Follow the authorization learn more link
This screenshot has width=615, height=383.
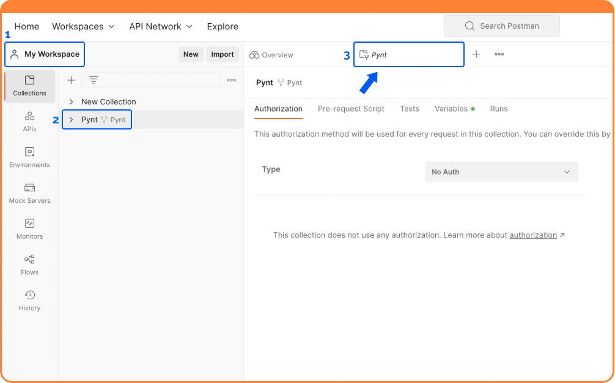point(533,235)
